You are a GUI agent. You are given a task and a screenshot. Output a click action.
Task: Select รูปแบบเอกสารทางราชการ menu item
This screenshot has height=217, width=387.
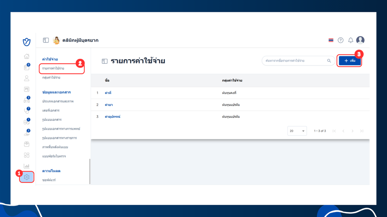point(59,138)
